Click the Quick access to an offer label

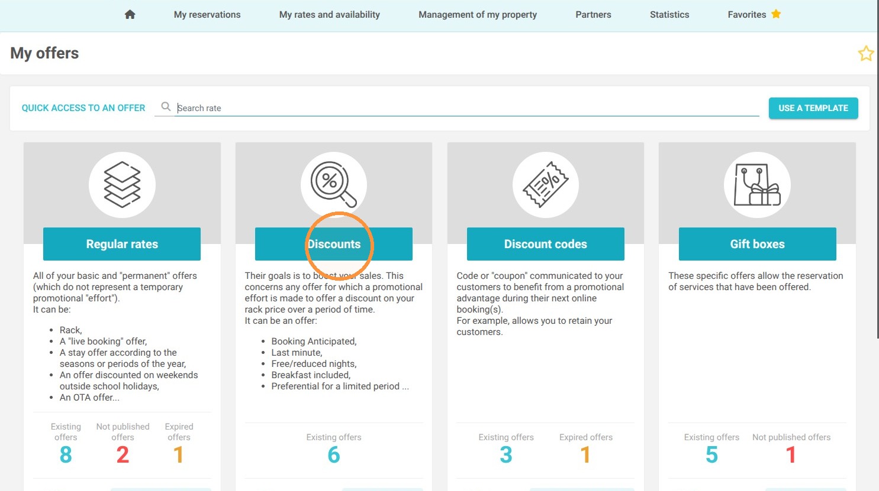[83, 108]
